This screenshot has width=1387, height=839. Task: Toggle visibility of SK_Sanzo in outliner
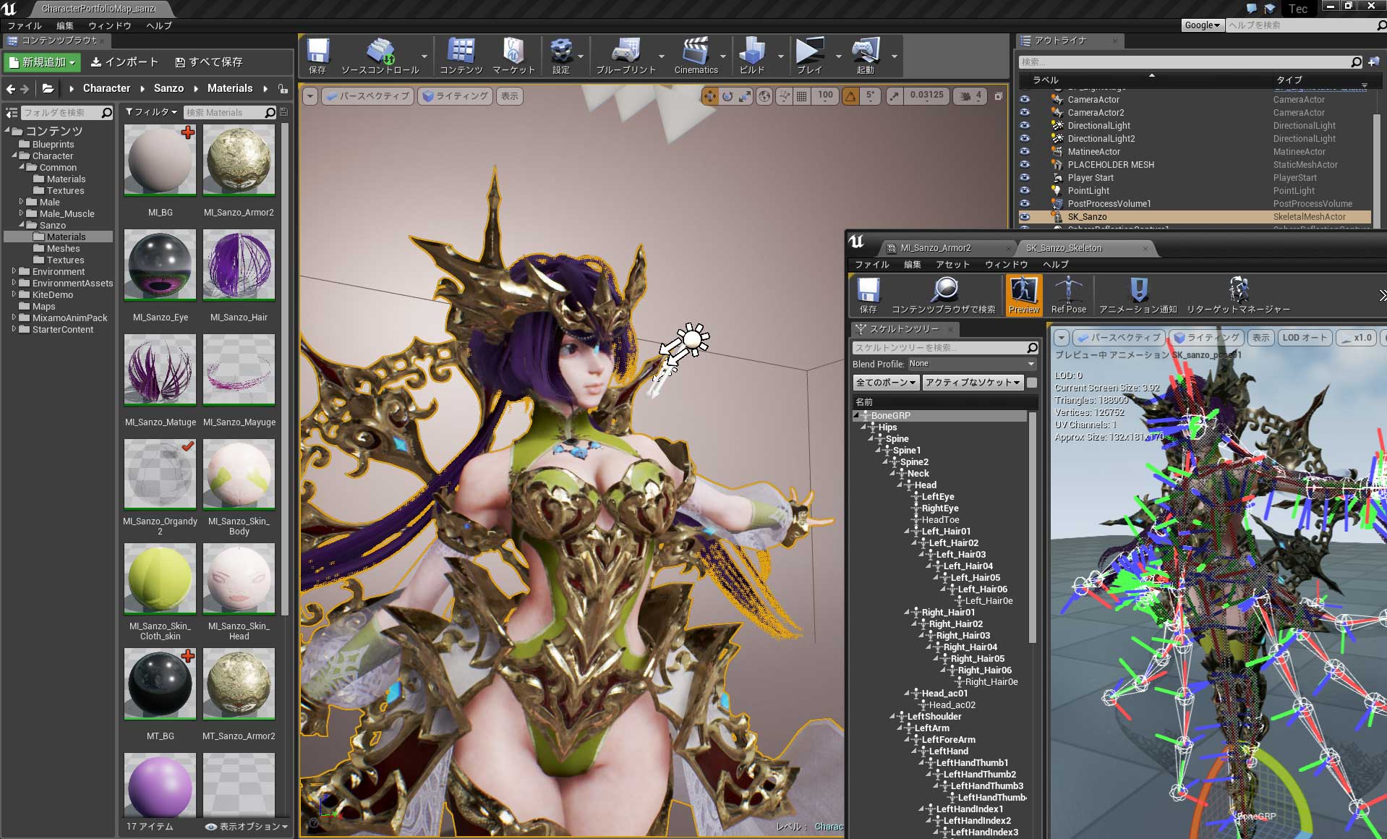pos(1025,217)
